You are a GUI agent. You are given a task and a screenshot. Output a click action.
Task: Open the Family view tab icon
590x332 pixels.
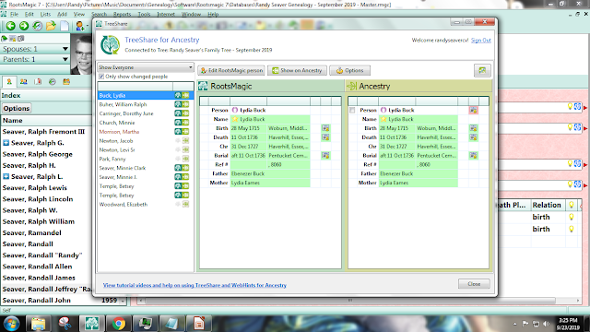(23, 82)
